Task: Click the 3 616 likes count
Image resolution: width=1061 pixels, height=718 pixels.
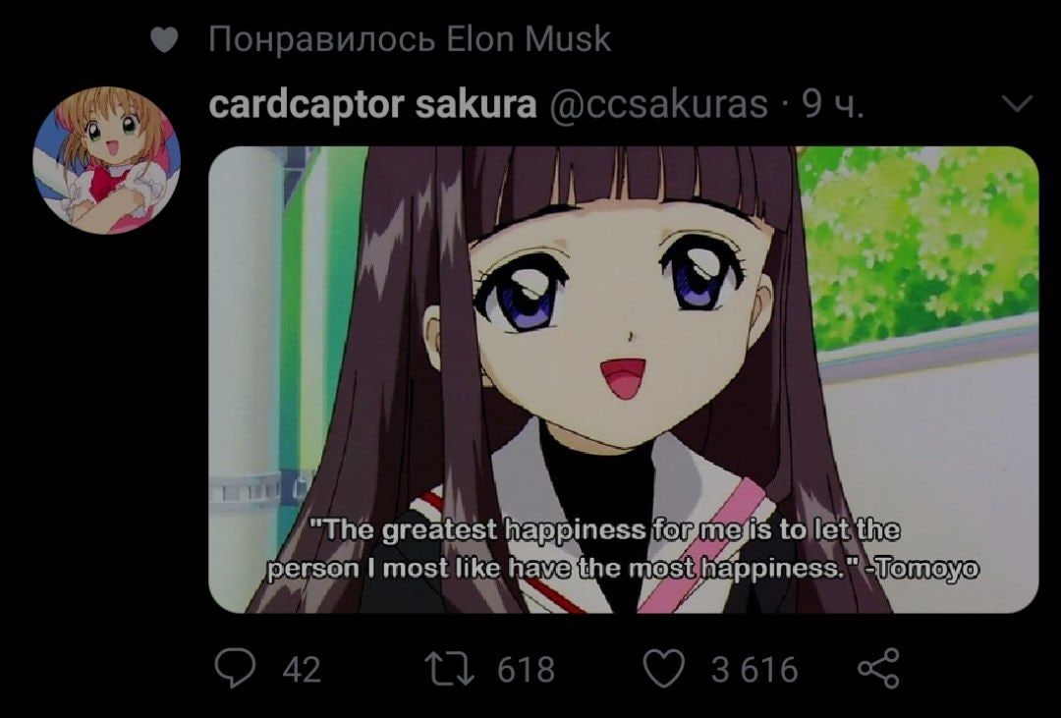Action: click(x=754, y=669)
